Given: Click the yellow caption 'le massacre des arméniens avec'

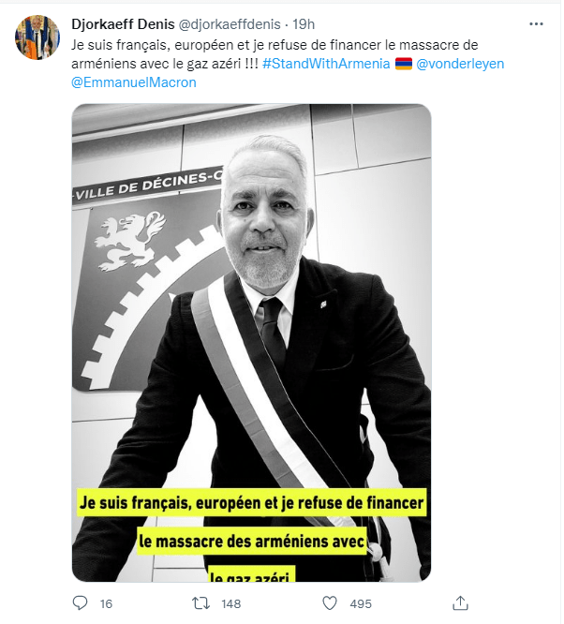Looking at the screenshot, I should tap(251, 542).
